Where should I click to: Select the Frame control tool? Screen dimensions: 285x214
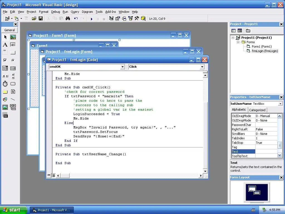[x=5, y=53]
